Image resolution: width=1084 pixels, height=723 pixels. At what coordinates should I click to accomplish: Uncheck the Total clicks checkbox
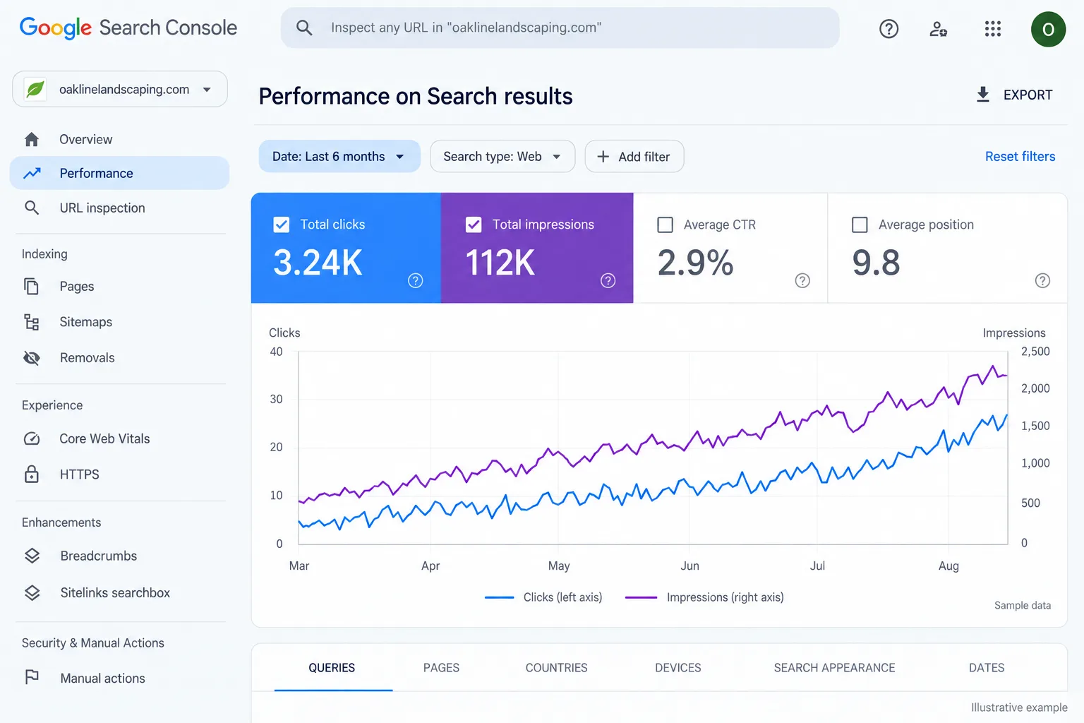click(281, 225)
